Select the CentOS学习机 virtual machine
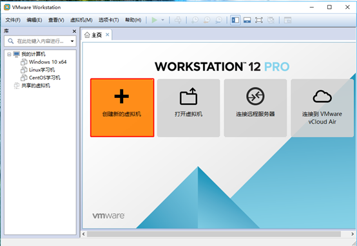This screenshot has height=246, width=357. coord(44,78)
